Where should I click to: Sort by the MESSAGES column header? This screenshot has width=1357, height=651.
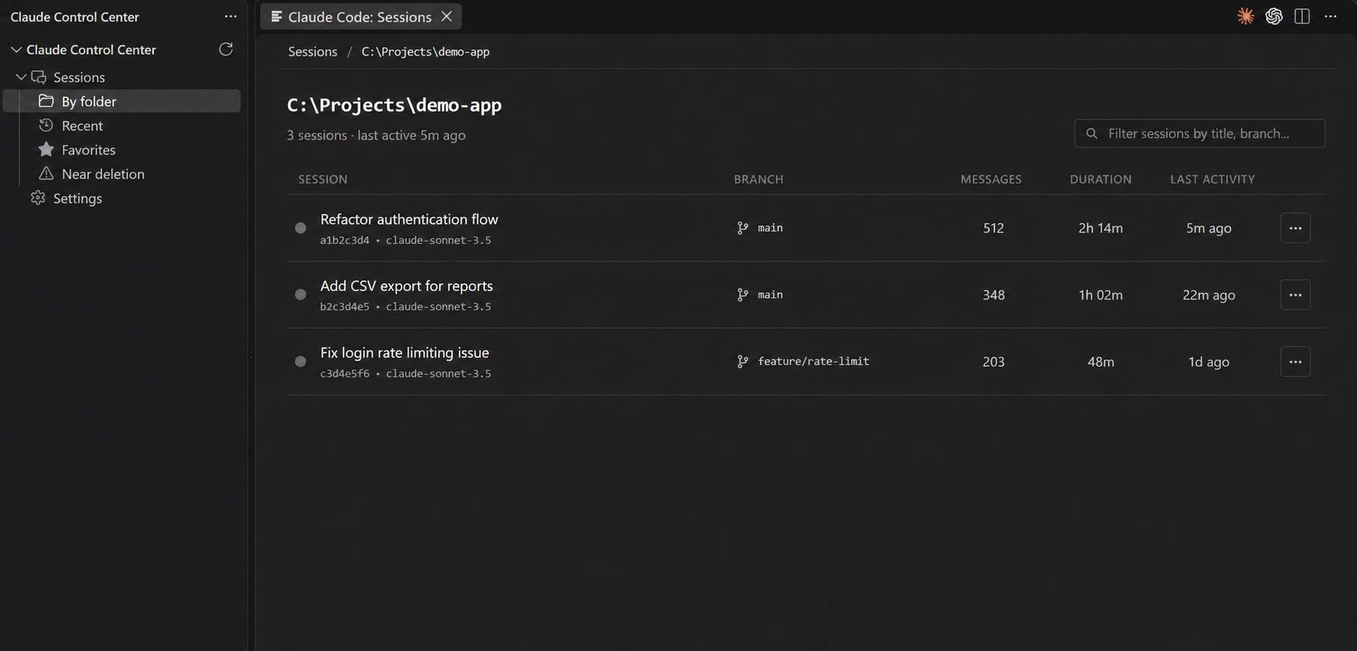pos(991,179)
